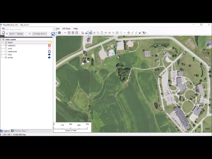Uncheck the photo layer checkbox
This screenshot has height=159, width=212.
pyautogui.click(x=6, y=57)
